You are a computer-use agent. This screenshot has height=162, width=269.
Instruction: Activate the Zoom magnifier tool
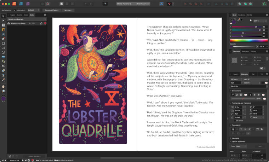pyautogui.click(x=3, y=91)
